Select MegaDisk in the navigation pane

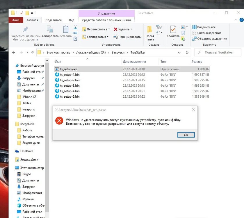(25, 124)
